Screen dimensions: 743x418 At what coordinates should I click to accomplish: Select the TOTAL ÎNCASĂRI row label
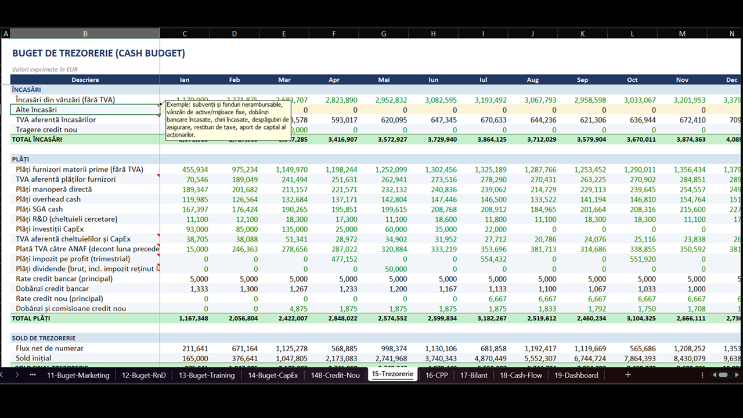click(37, 139)
